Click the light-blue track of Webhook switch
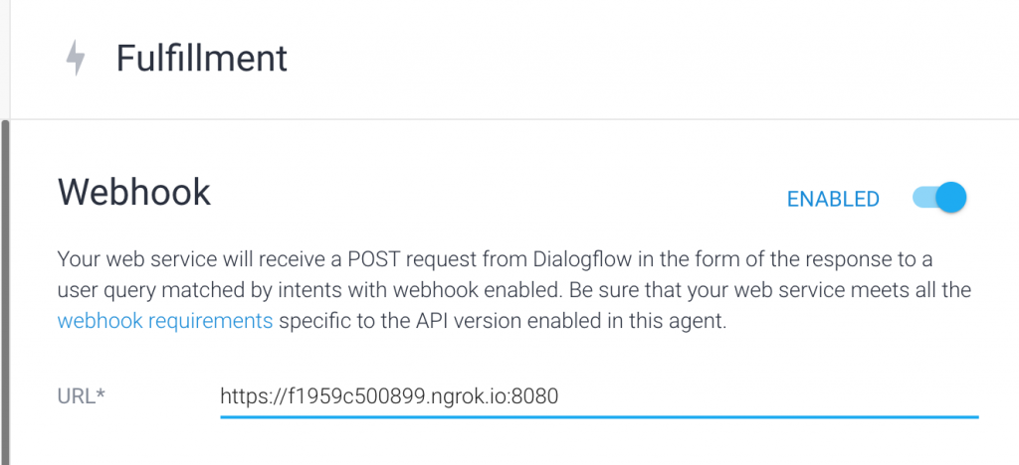Image resolution: width=1019 pixels, height=465 pixels. [923, 198]
